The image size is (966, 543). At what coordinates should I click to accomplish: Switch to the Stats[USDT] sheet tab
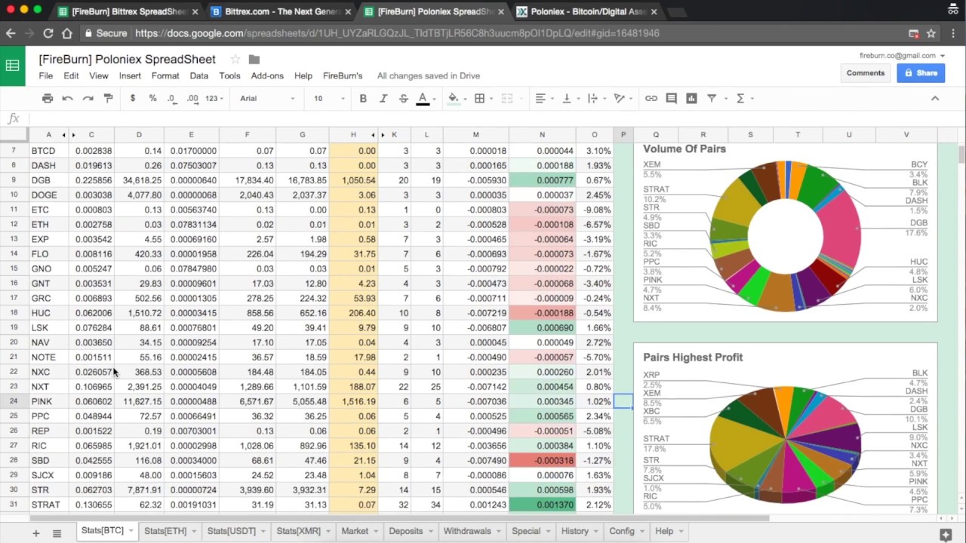tap(236, 531)
